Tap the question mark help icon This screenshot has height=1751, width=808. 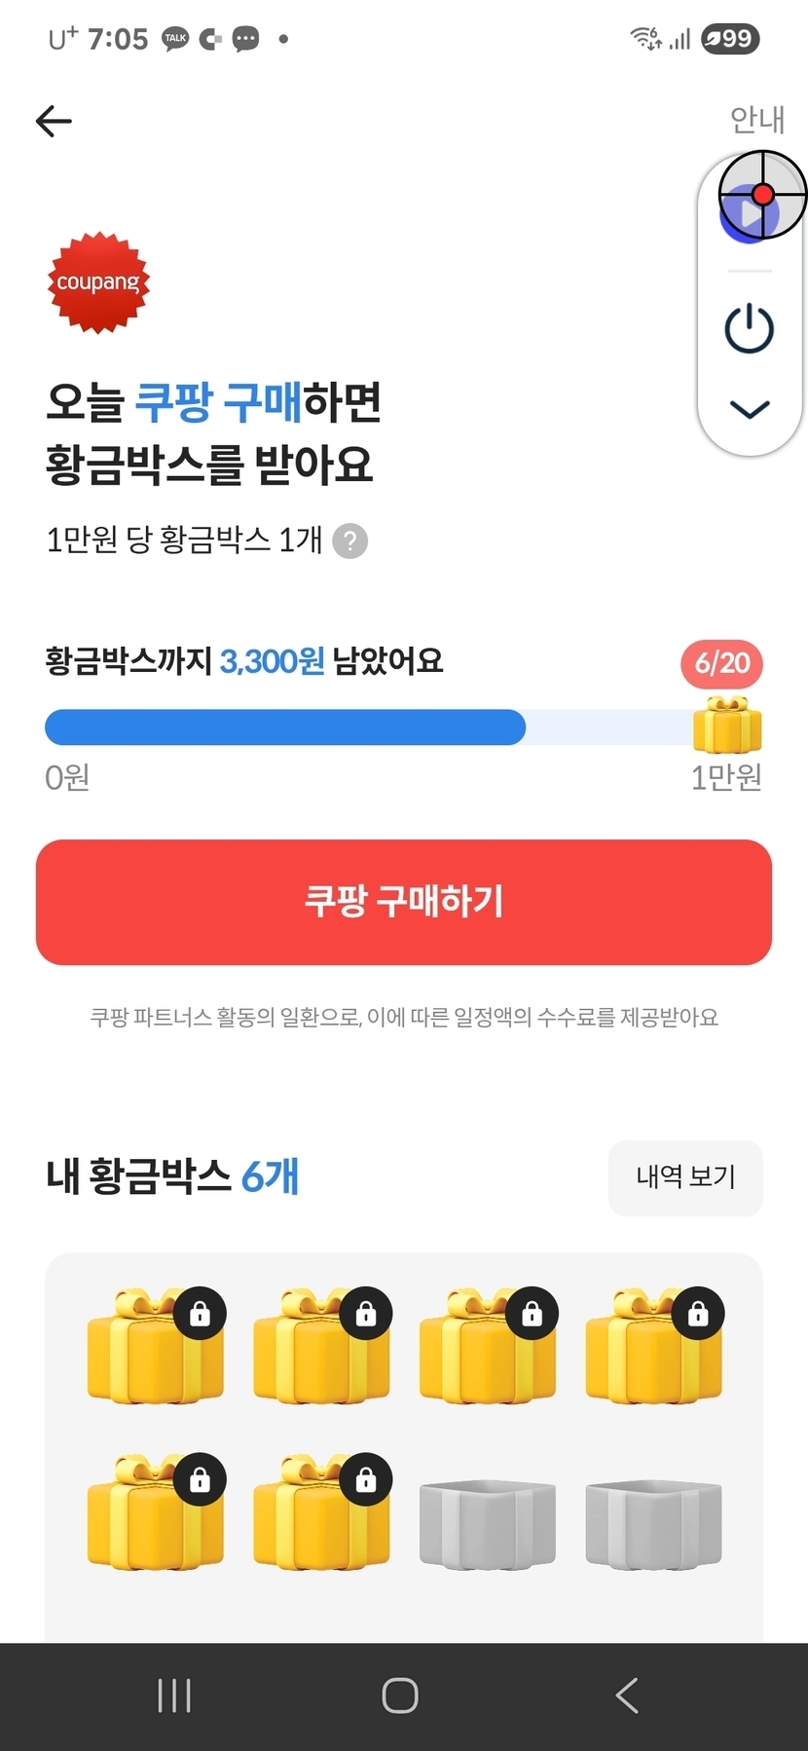pos(350,540)
